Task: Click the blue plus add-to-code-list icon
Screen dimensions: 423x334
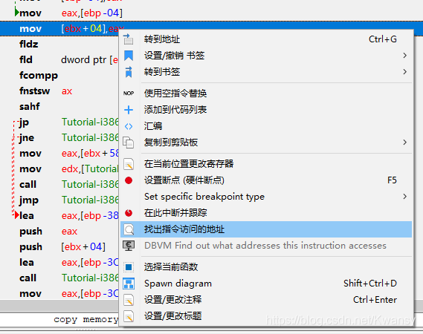Action: tap(129, 110)
